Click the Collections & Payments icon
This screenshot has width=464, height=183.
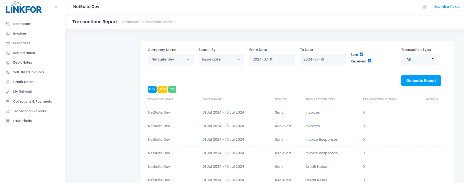coord(8,101)
